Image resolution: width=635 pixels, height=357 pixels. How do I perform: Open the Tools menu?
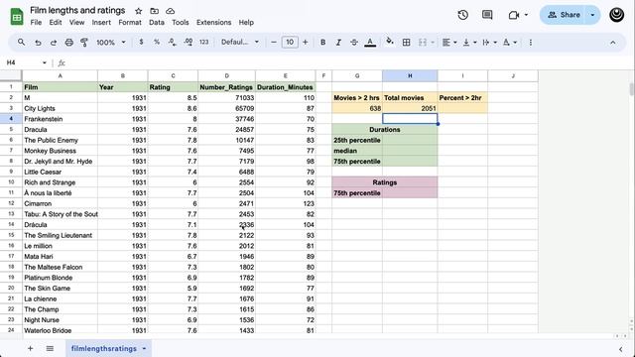181,23
